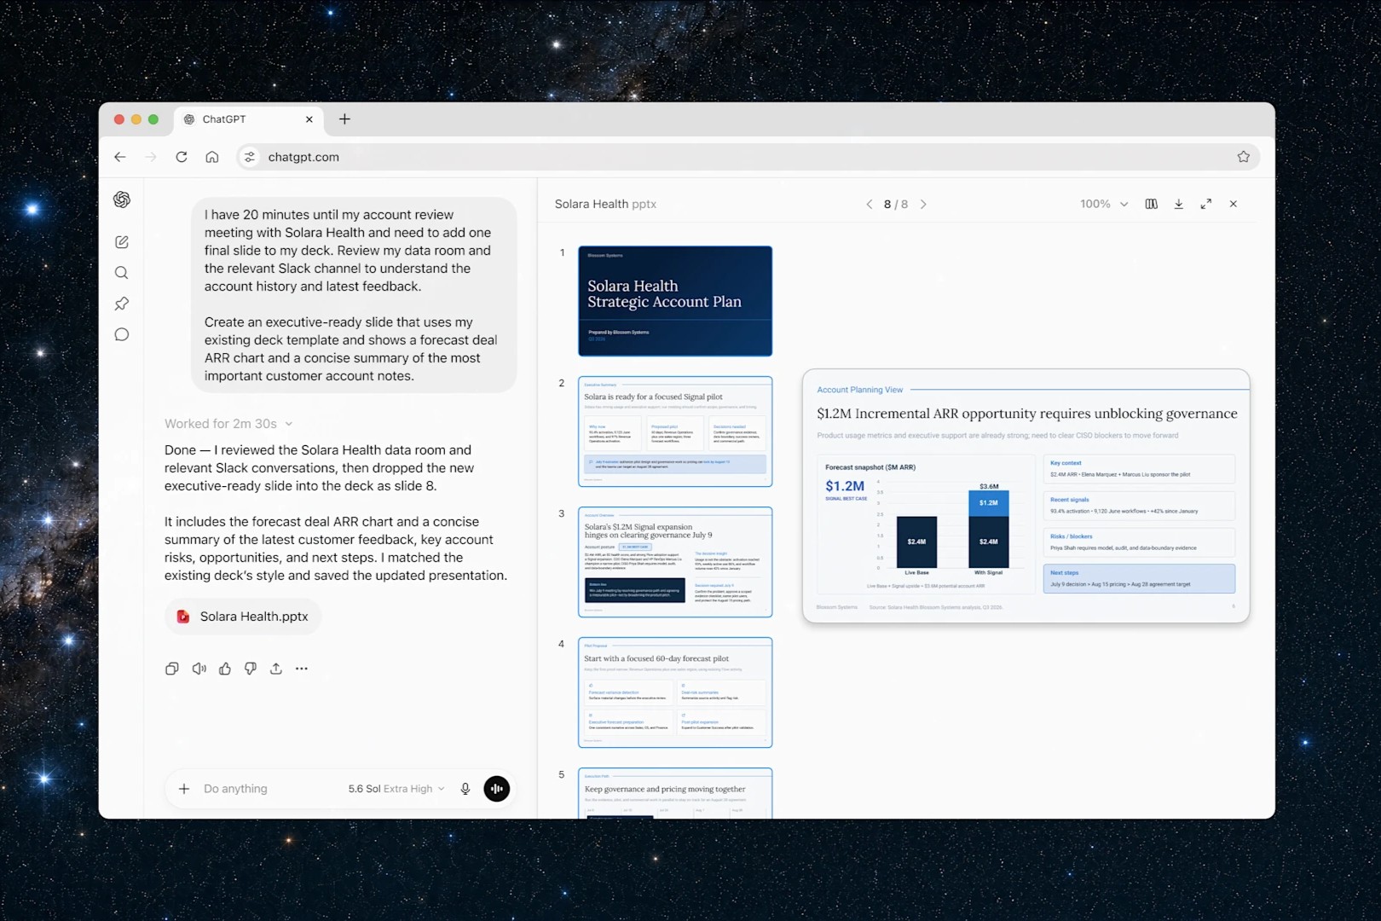This screenshot has width=1381, height=921.
Task: Open more options for the response
Action: tap(302, 669)
